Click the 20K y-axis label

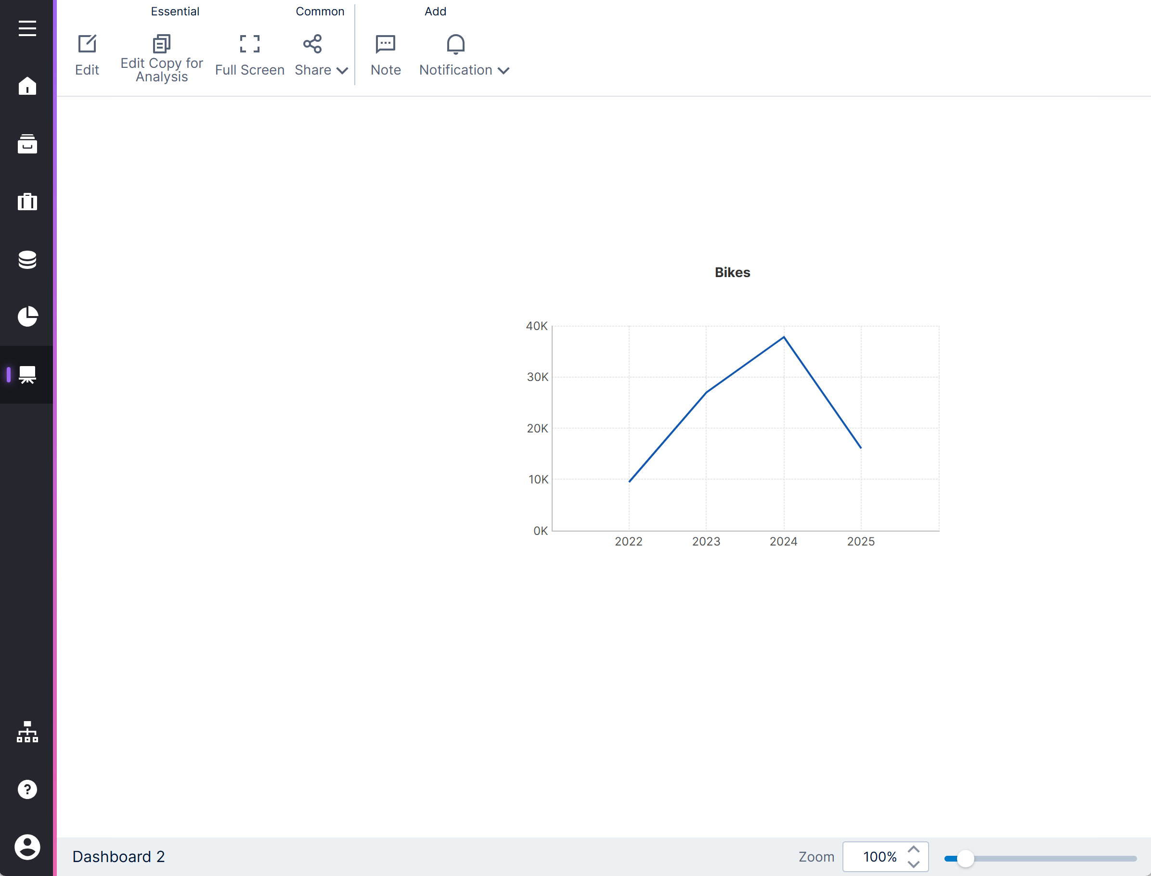537,429
